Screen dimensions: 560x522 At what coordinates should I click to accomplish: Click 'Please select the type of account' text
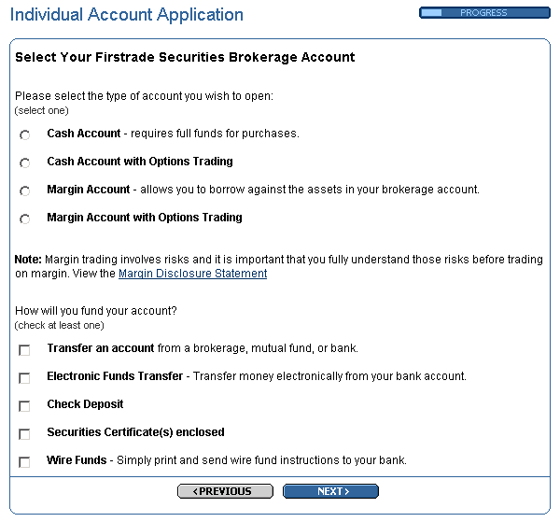pos(144,96)
